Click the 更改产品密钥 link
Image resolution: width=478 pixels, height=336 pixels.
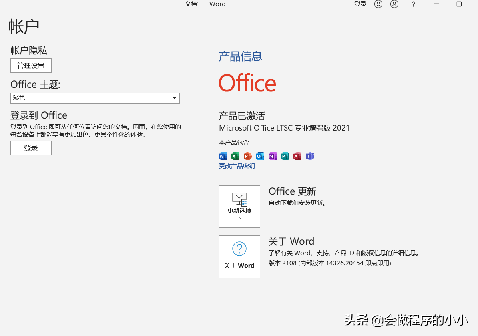pos(237,166)
